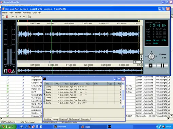This screenshot has height=129, width=173.
Task: Go to previous marker toolbar icon
Action: (16, 17)
